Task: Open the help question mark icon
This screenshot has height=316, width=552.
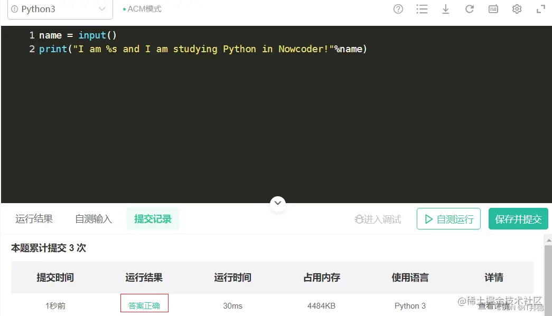Action: pos(398,9)
